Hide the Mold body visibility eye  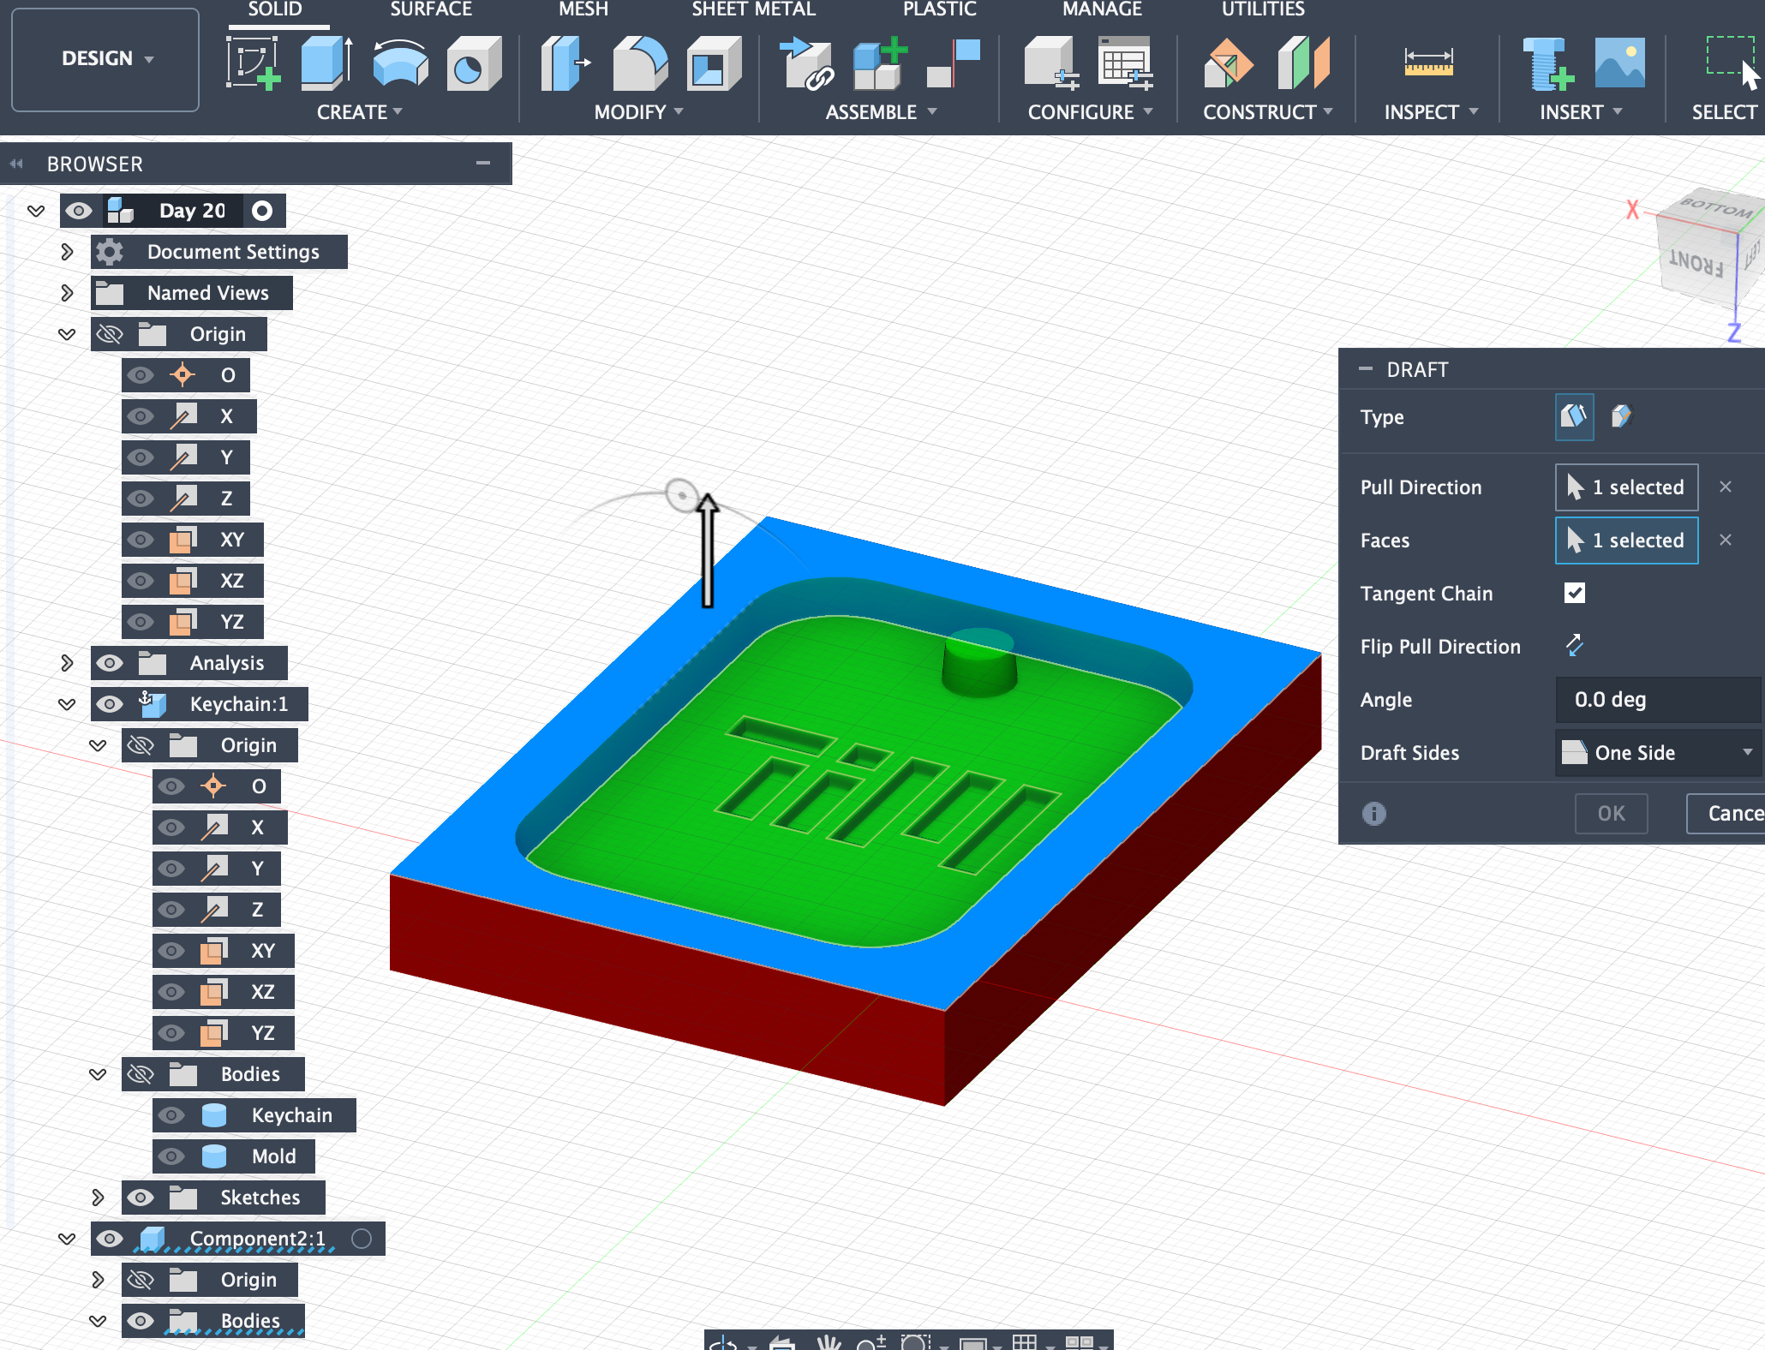pos(171,1156)
